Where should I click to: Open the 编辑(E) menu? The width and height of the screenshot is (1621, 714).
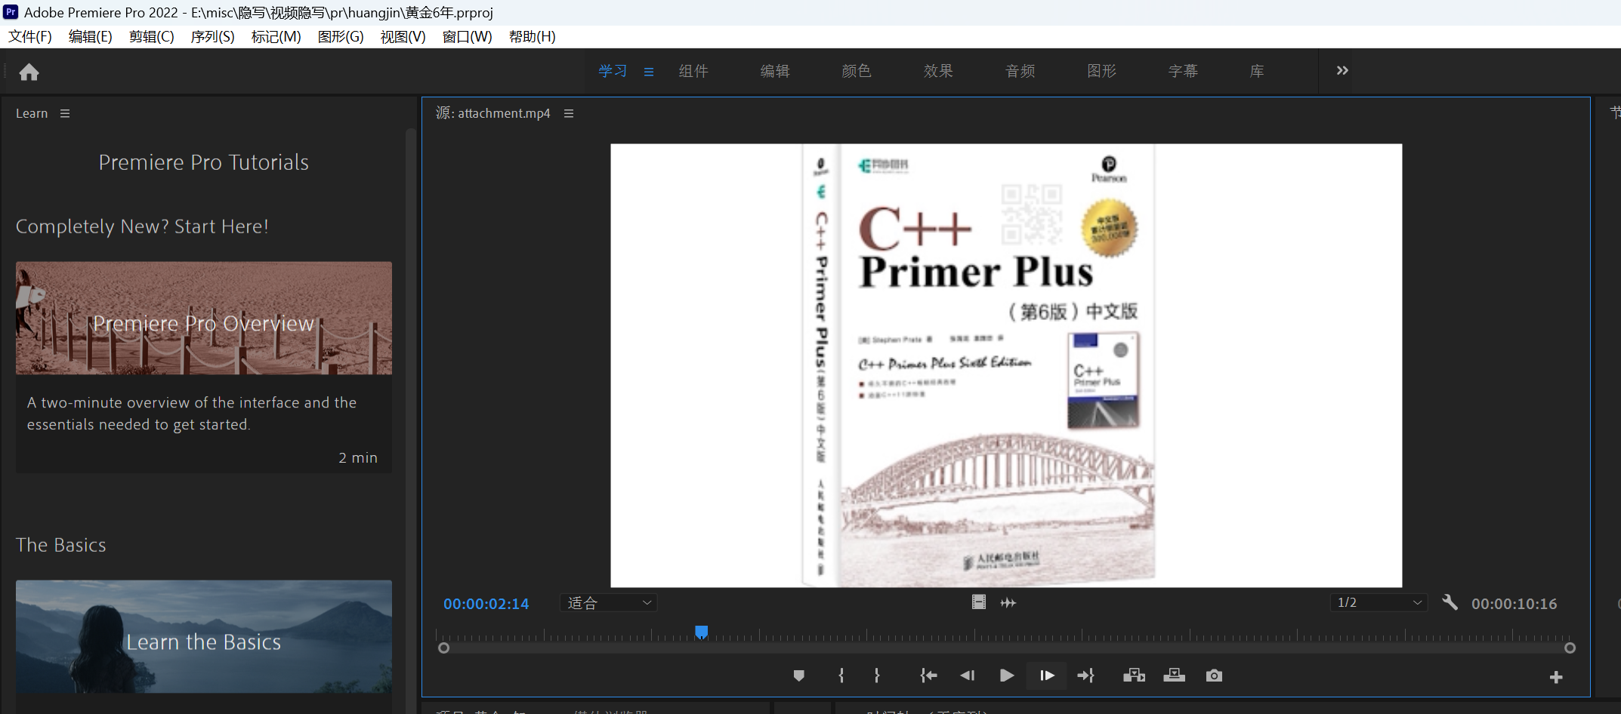(91, 37)
